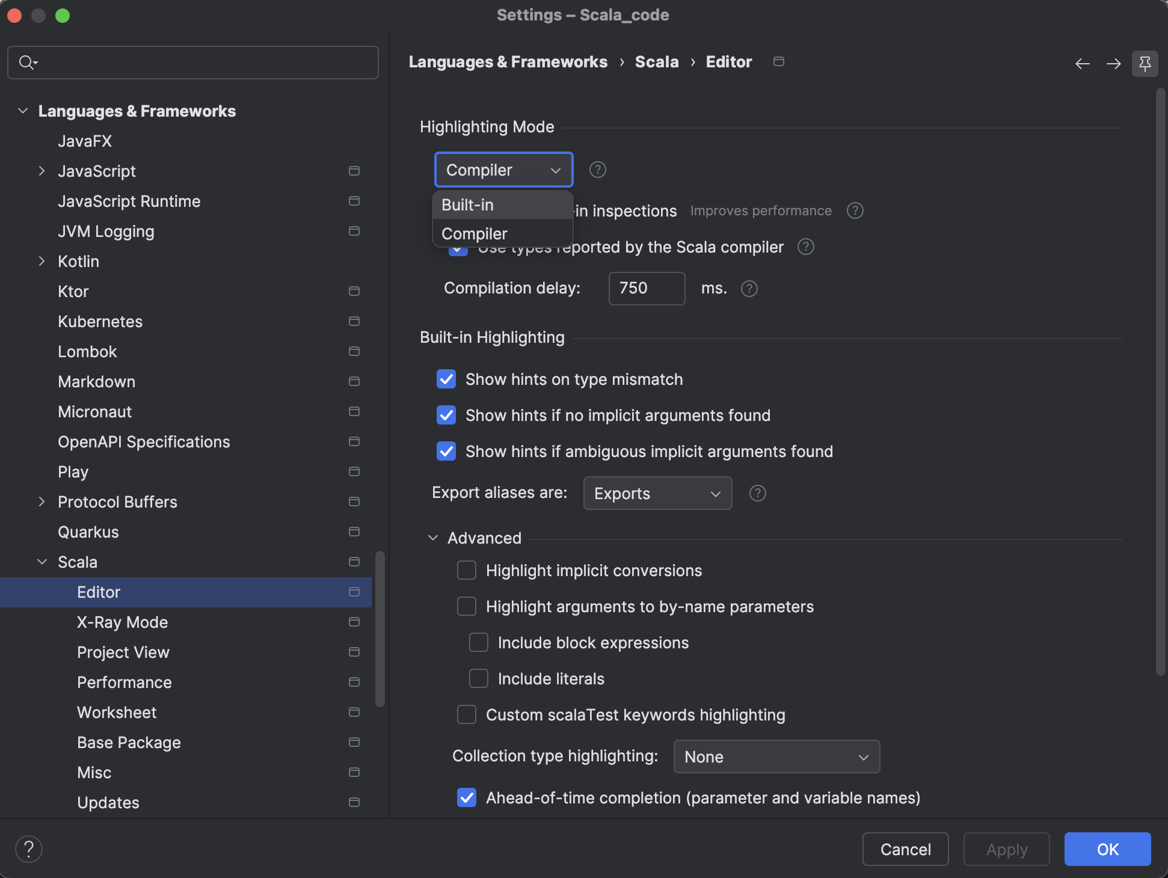Open Collection type highlighting dropdown

click(777, 757)
